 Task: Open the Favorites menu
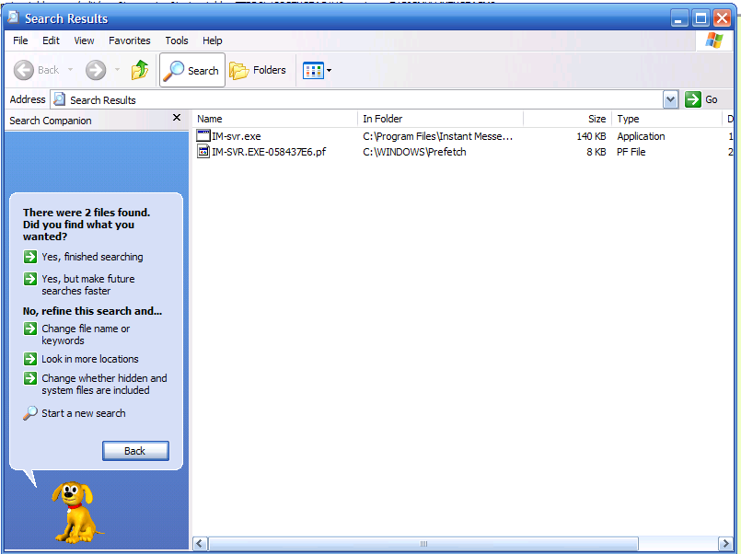[129, 40]
